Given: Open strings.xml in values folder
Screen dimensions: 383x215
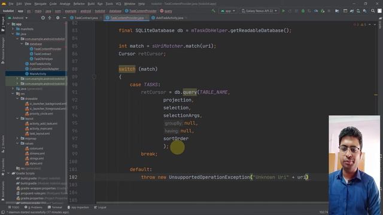Looking at the screenshot, I should click(x=34, y=158).
